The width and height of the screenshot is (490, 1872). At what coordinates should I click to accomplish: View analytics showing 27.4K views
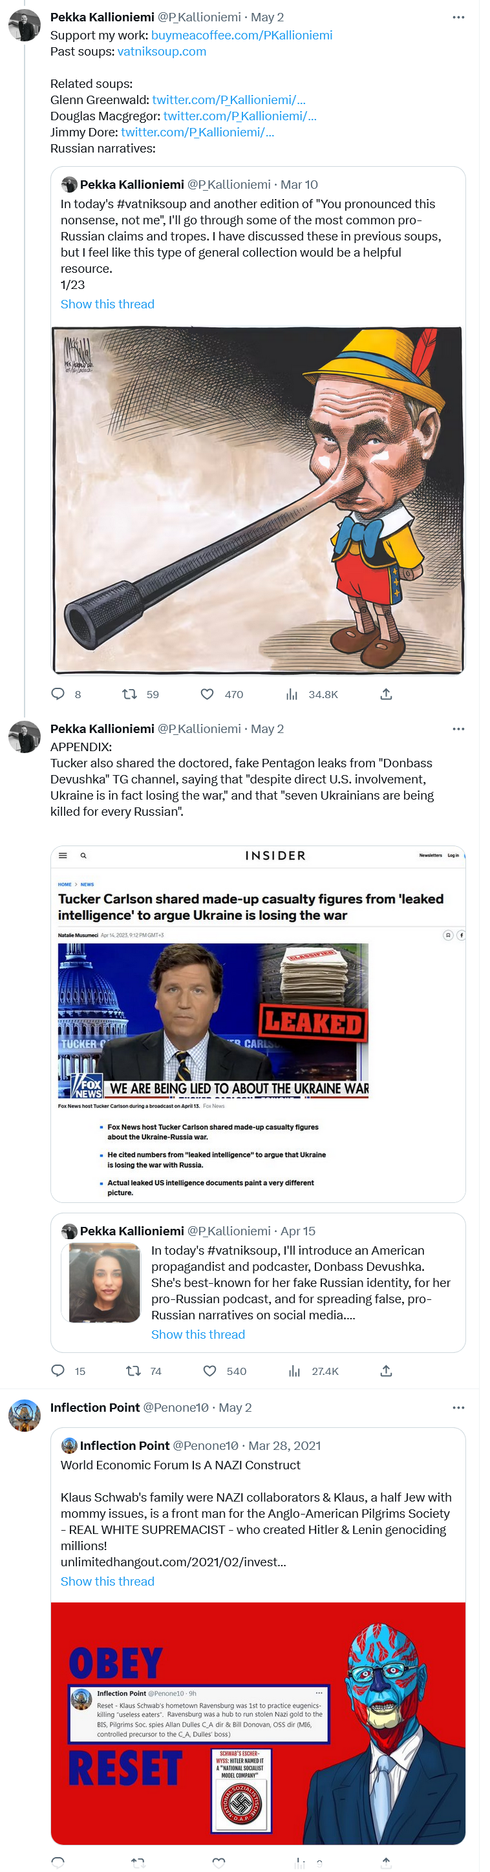[x=294, y=1370]
